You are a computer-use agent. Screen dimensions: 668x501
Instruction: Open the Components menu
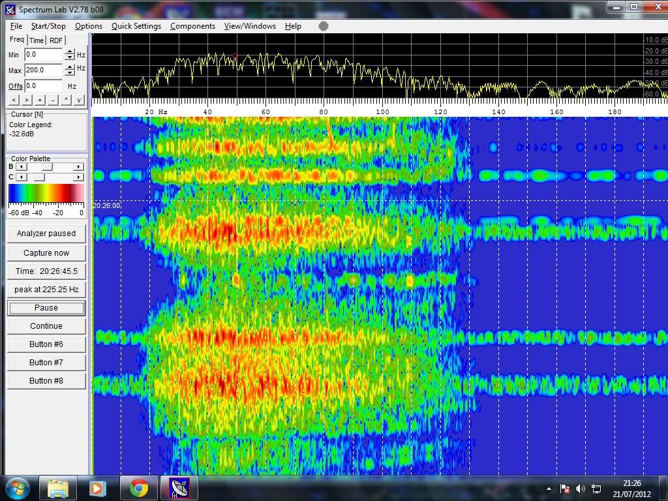coord(192,26)
